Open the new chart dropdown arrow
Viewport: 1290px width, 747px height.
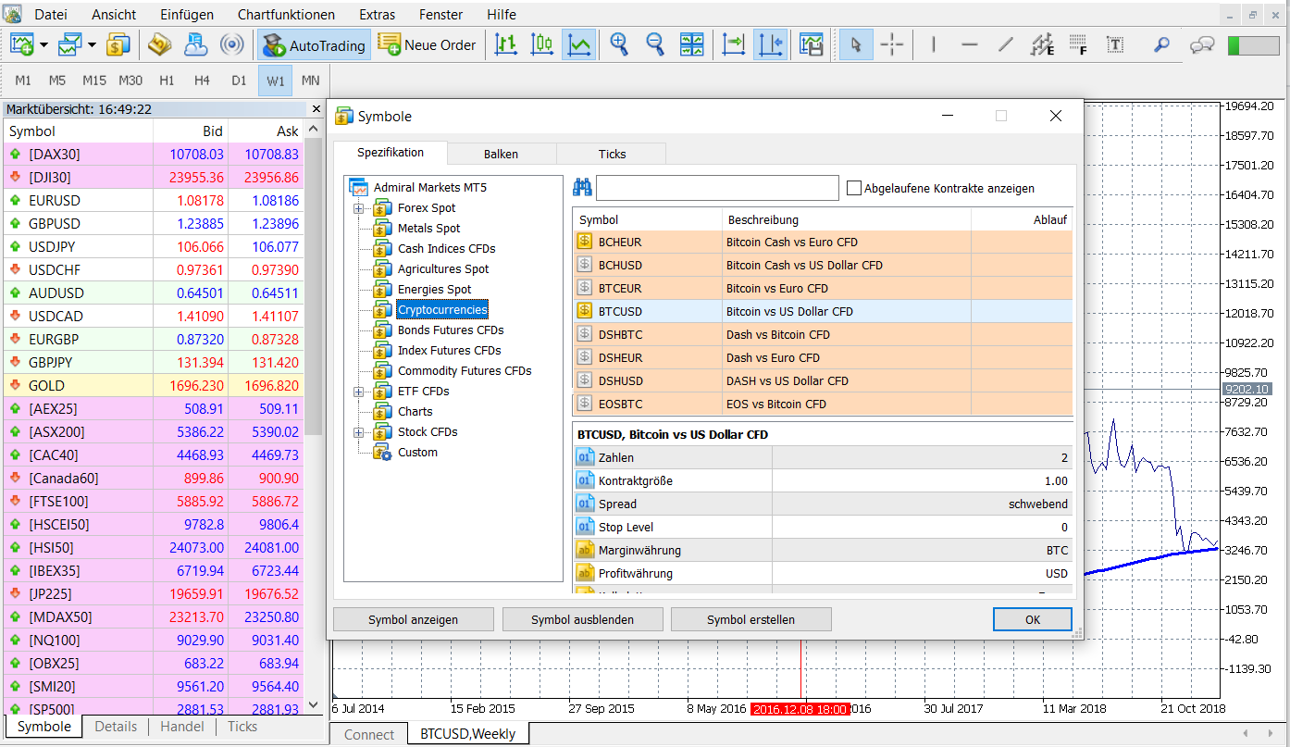(45, 44)
